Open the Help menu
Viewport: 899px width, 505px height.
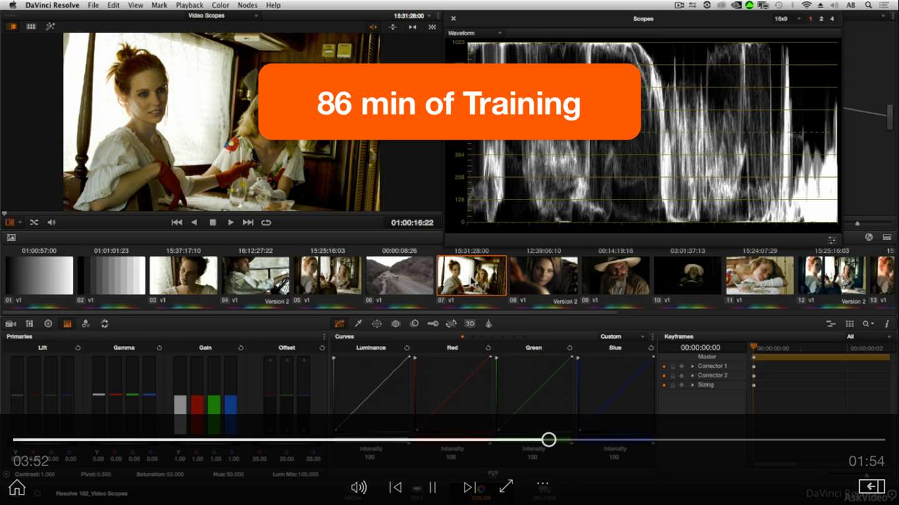273,5
